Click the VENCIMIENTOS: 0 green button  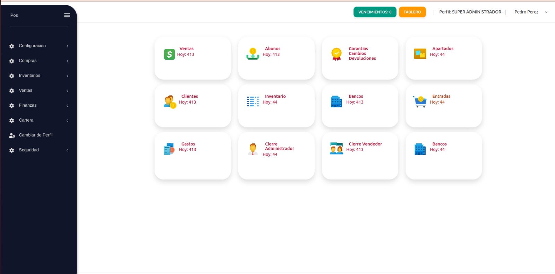point(375,12)
